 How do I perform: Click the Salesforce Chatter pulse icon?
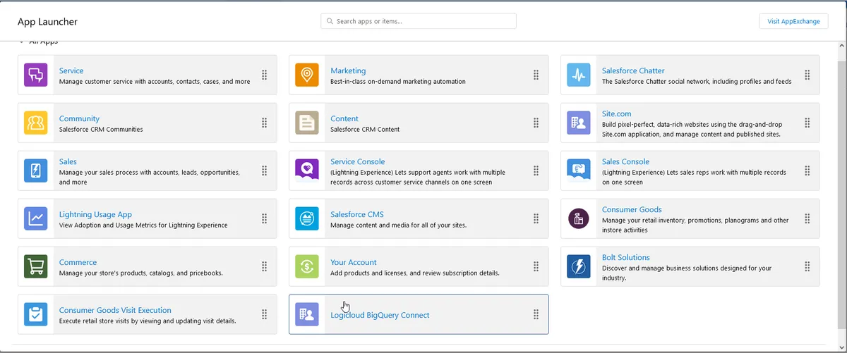578,75
